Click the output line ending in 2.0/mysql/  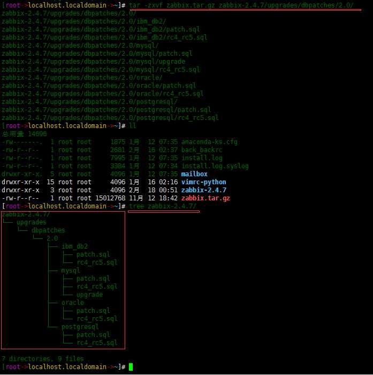80,46
